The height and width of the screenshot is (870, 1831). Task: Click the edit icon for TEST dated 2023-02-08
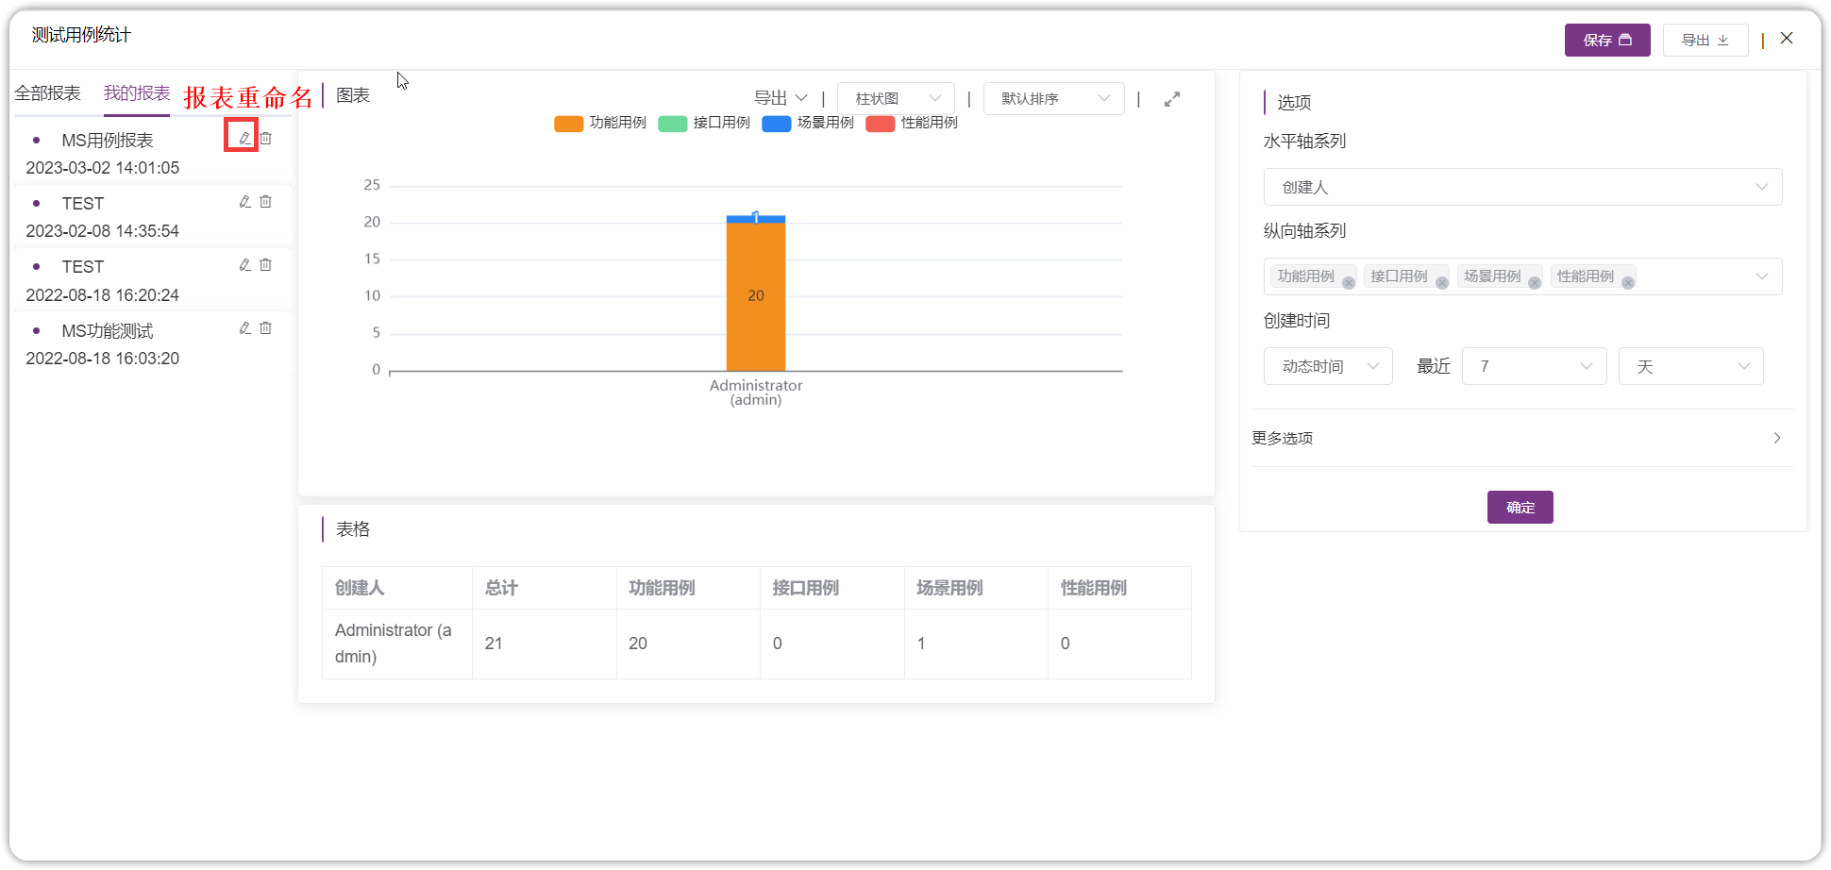click(x=244, y=201)
